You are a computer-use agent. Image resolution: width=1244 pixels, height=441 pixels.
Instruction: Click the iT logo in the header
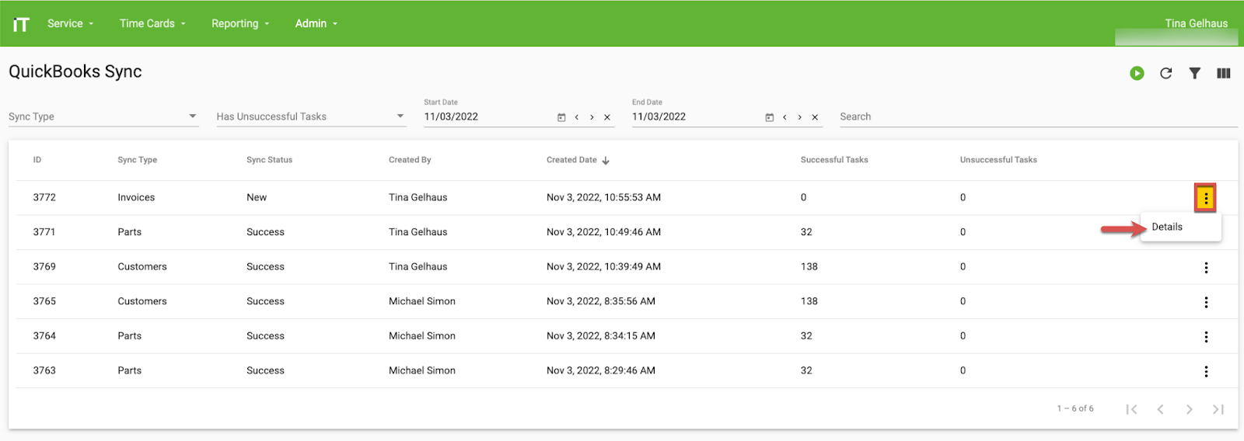click(x=21, y=24)
